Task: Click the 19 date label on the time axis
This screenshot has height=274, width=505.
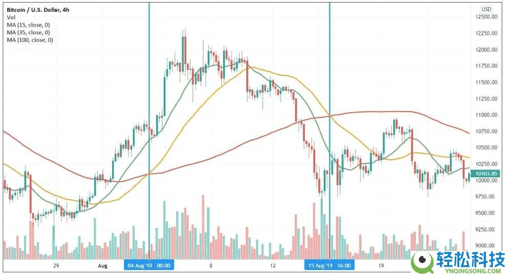Action: pos(381,266)
